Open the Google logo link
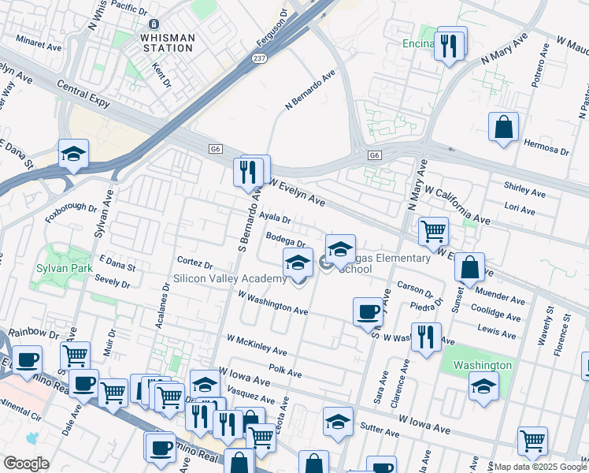This screenshot has width=589, height=473. point(26,464)
